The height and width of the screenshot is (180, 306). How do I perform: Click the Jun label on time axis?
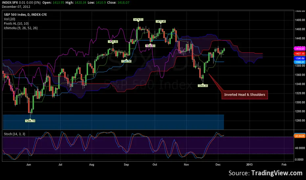point(29,165)
